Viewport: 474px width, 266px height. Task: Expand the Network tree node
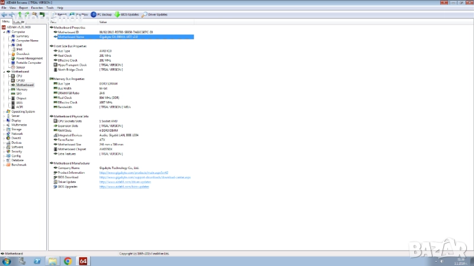click(4, 134)
